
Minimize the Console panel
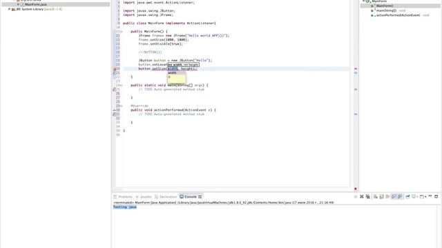click(430, 196)
